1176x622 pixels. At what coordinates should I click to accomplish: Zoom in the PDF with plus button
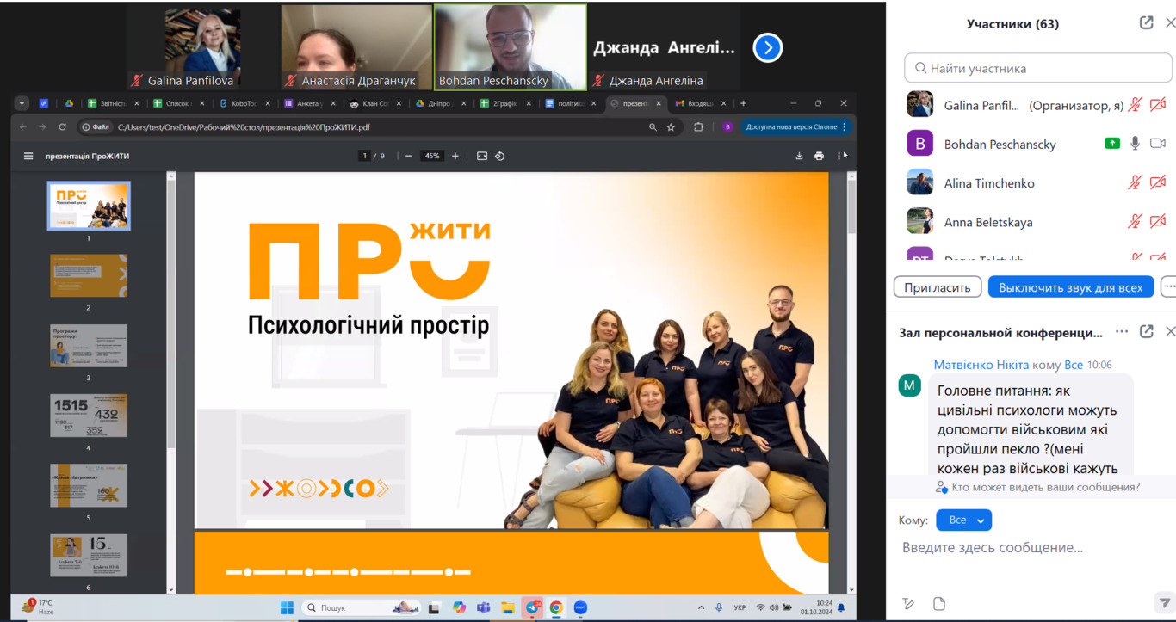coord(455,156)
